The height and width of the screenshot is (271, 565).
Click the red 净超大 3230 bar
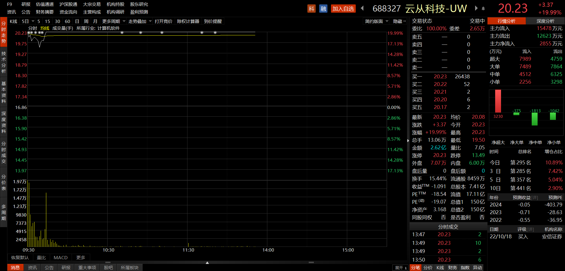click(498, 101)
